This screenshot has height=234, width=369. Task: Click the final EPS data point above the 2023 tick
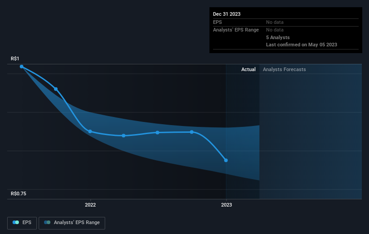tap(226, 161)
